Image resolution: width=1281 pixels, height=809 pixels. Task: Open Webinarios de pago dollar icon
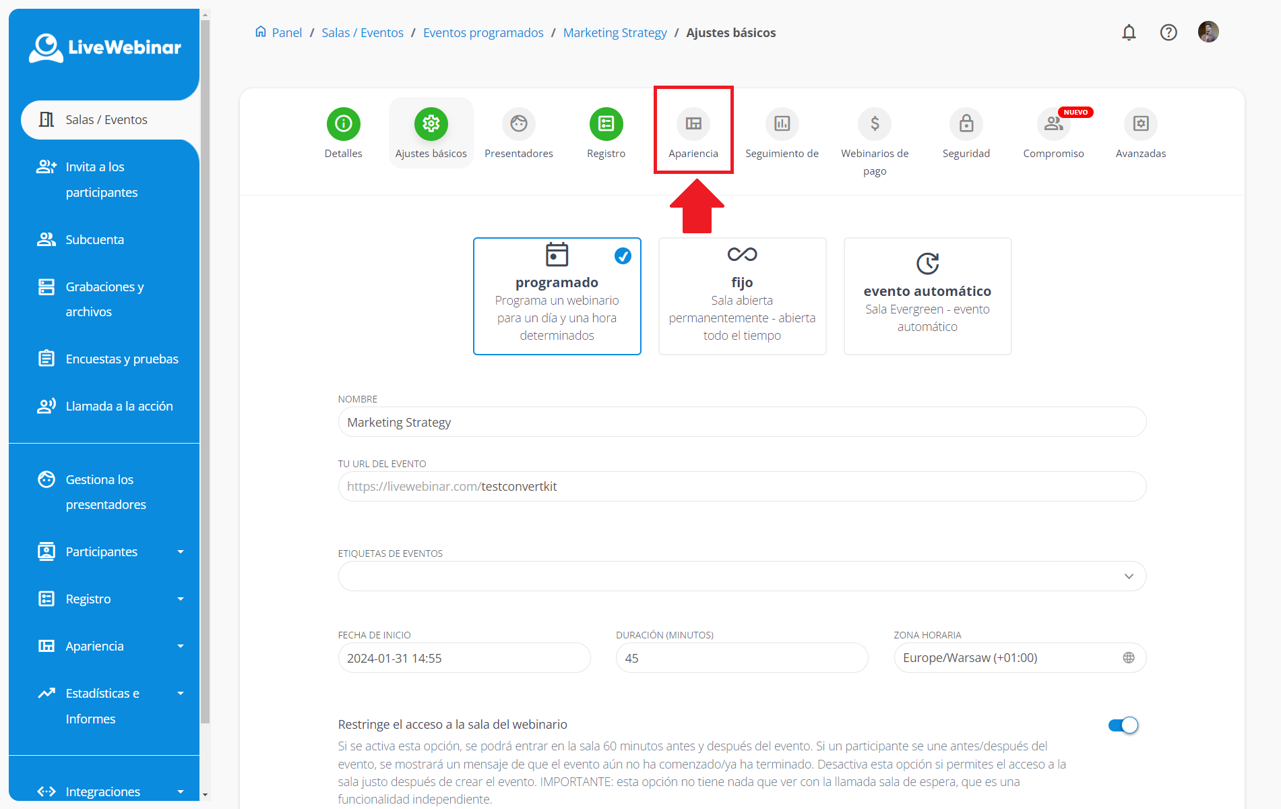(874, 124)
